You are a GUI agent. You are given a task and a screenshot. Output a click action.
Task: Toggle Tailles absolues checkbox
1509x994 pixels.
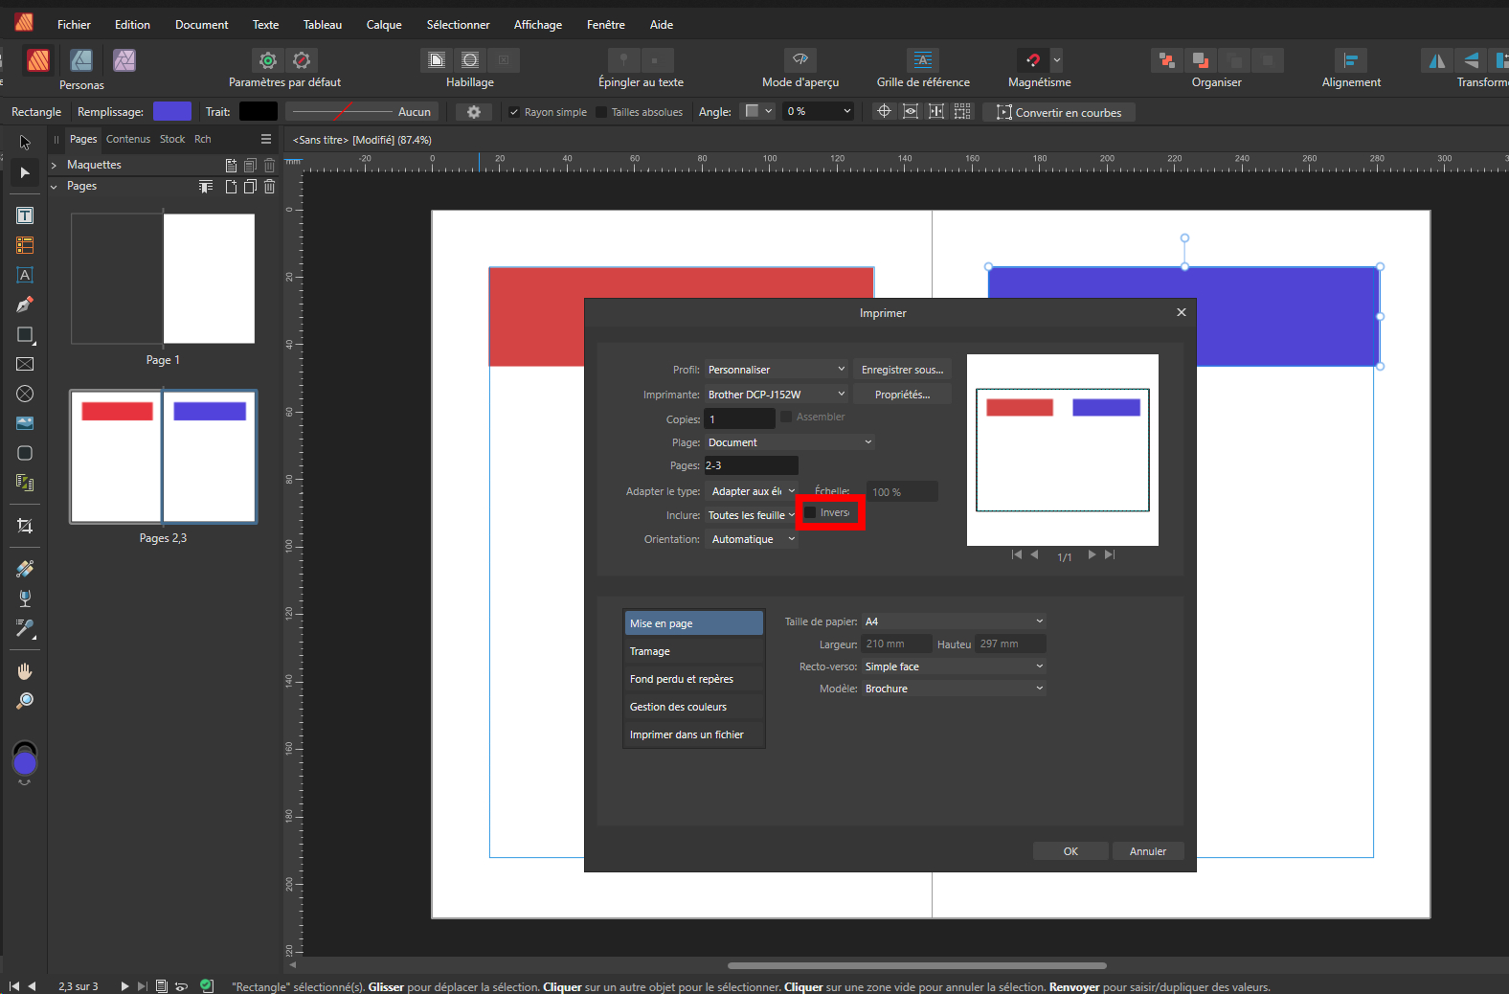[601, 112]
